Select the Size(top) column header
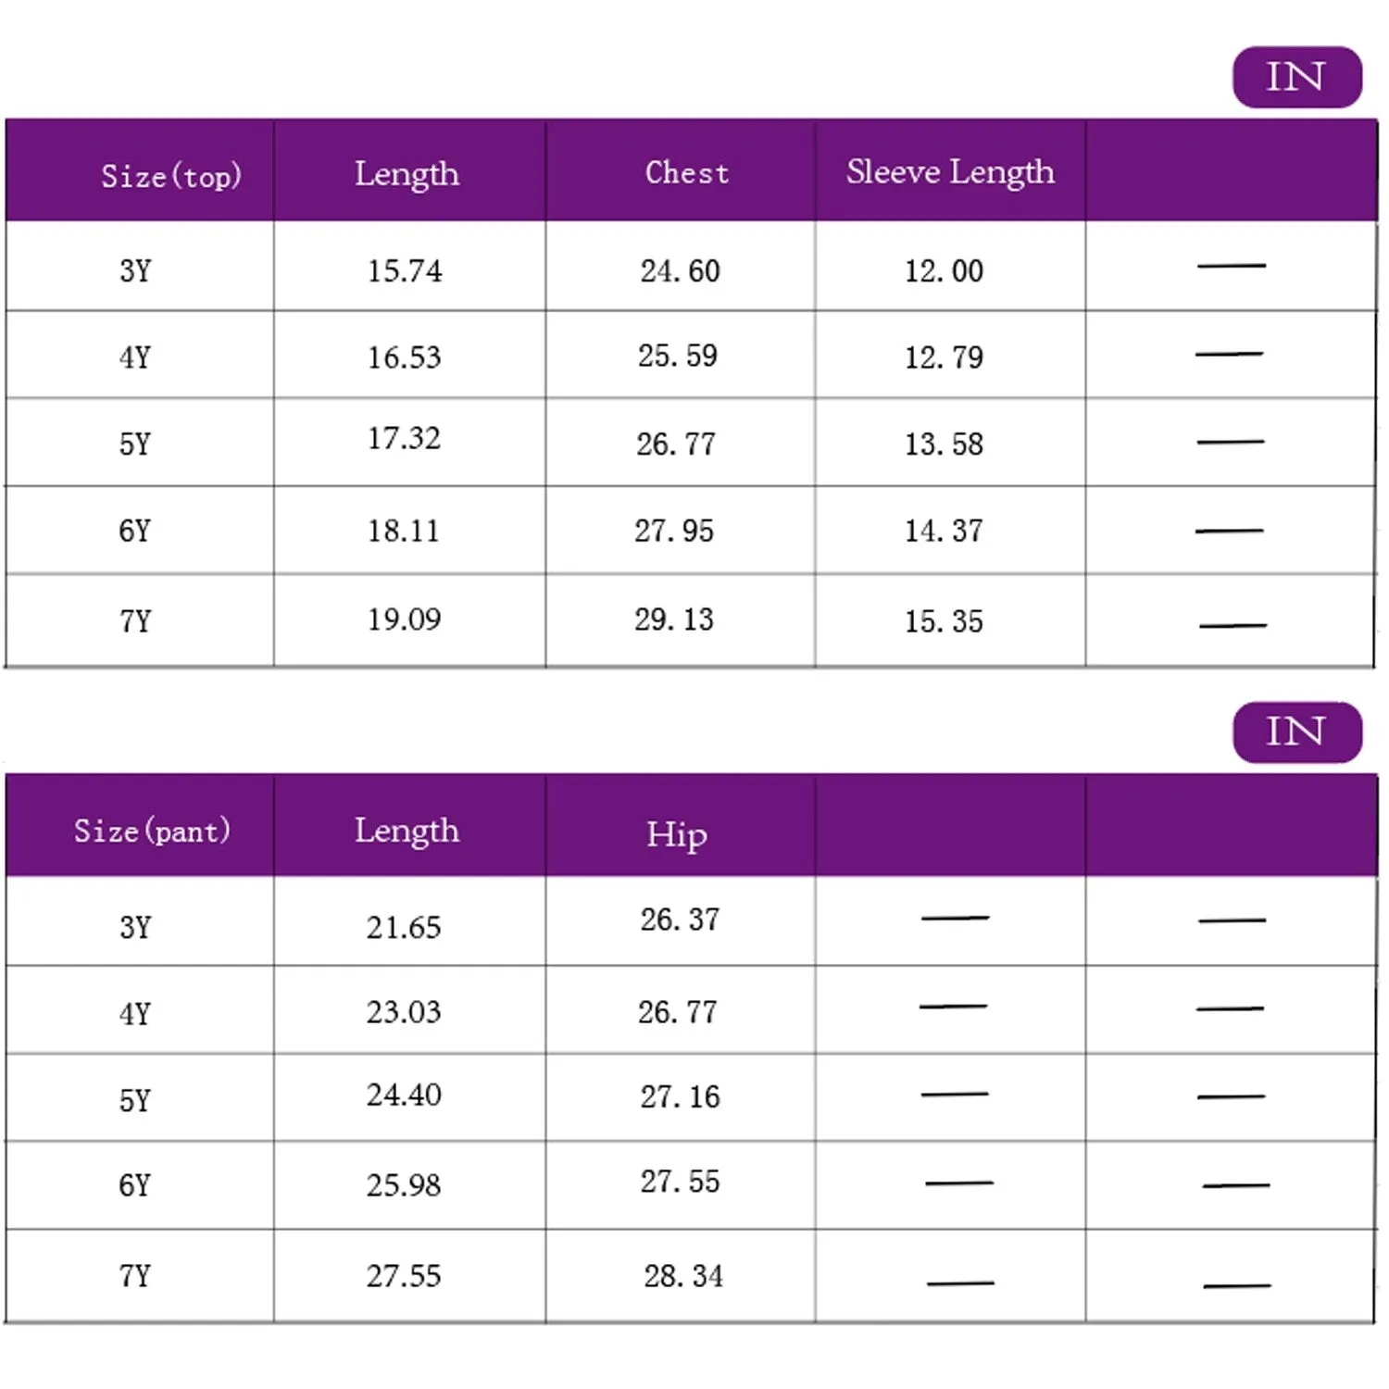This screenshot has width=1389, height=1389. coord(170,175)
